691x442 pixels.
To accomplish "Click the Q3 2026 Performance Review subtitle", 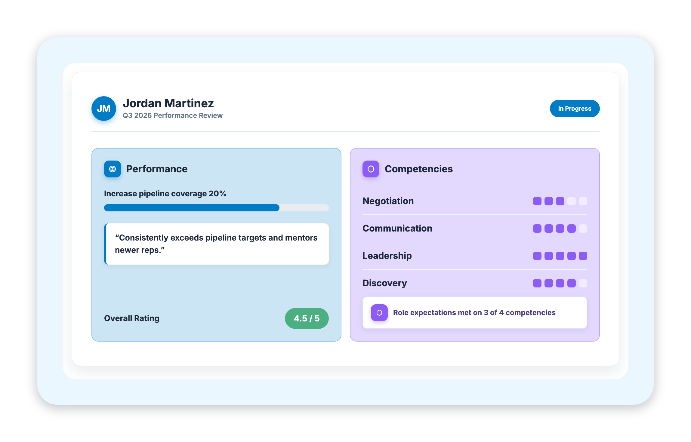I will 173,115.
